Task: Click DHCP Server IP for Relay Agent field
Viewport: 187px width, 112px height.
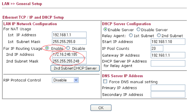Action: coord(168,63)
